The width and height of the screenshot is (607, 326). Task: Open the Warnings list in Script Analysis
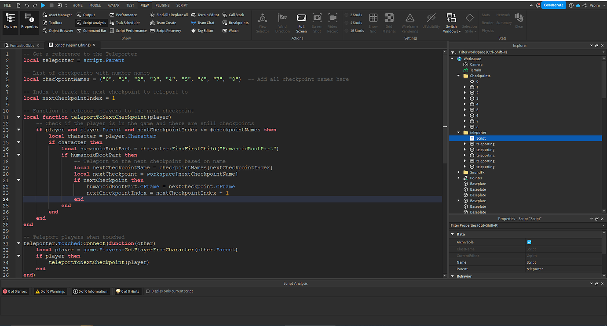tap(50, 291)
